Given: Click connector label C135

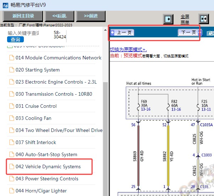Looking at the screenshot, I should [x=204, y=187].
